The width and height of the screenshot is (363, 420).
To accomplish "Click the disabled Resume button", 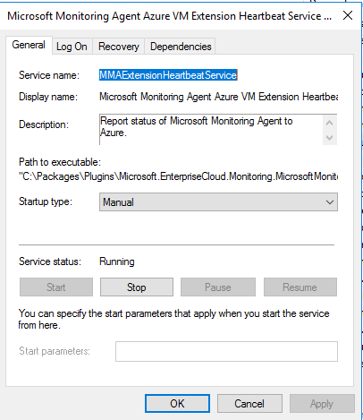I will coord(300,287).
